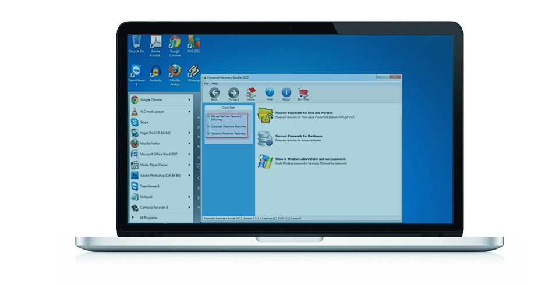Launch Skype from the Start menu
The width and height of the screenshot is (559, 285).
click(x=144, y=122)
